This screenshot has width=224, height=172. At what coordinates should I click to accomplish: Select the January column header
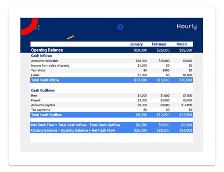point(136,44)
